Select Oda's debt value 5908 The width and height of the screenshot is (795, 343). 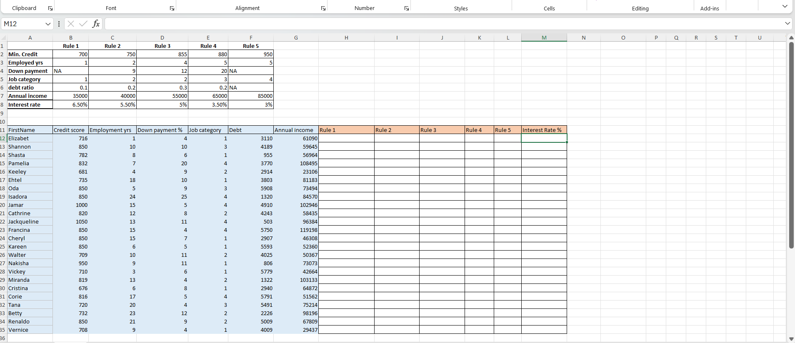point(251,188)
